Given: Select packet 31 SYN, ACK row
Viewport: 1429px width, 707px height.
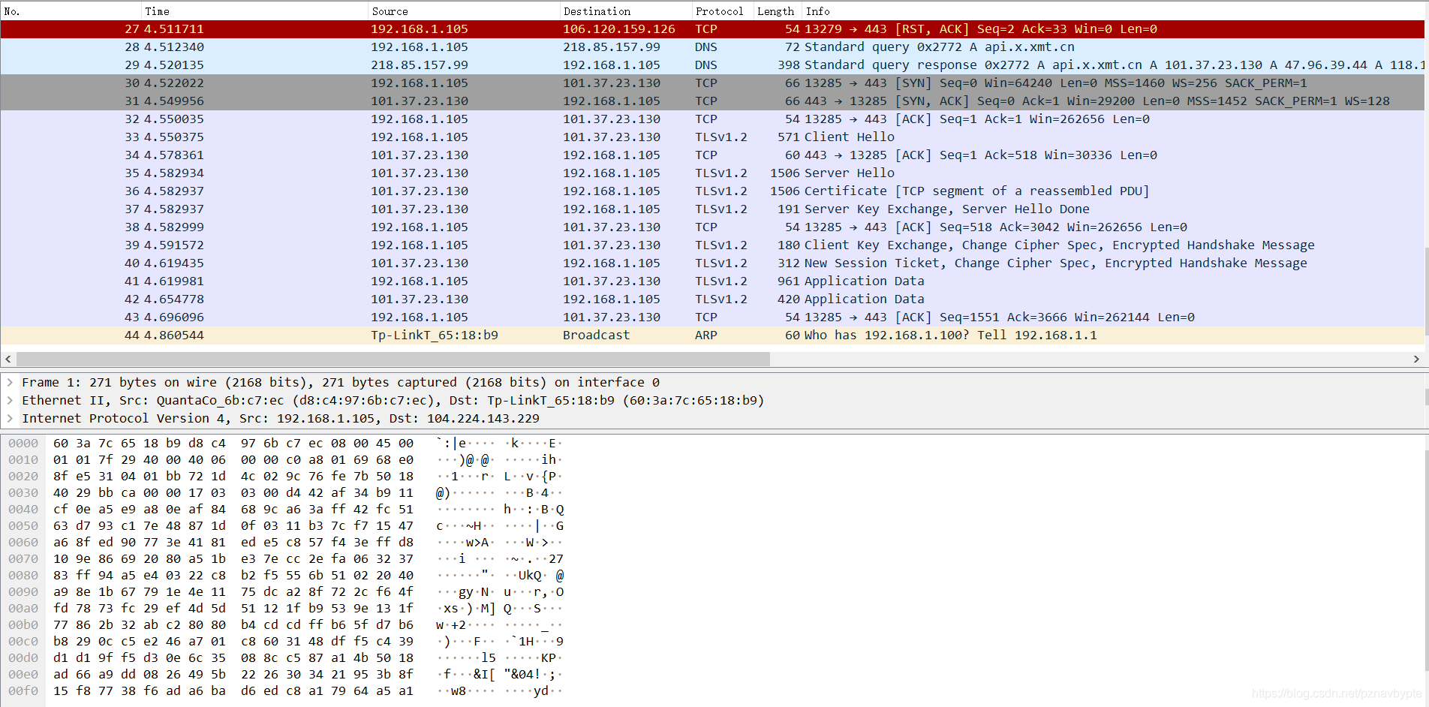Looking at the screenshot, I should coord(712,101).
